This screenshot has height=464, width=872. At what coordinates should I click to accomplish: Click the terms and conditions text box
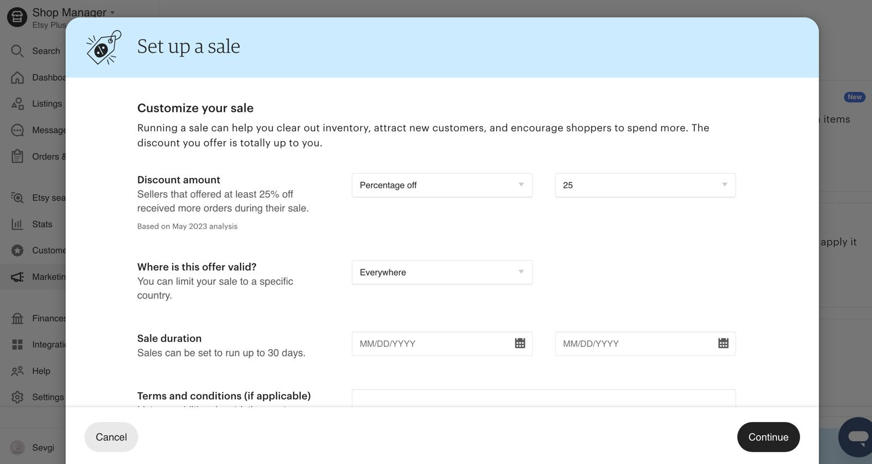click(544, 398)
